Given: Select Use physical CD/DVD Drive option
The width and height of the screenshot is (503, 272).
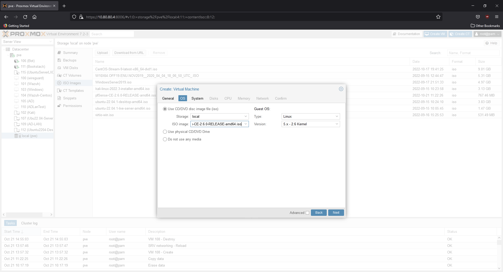Looking at the screenshot, I should (165, 132).
